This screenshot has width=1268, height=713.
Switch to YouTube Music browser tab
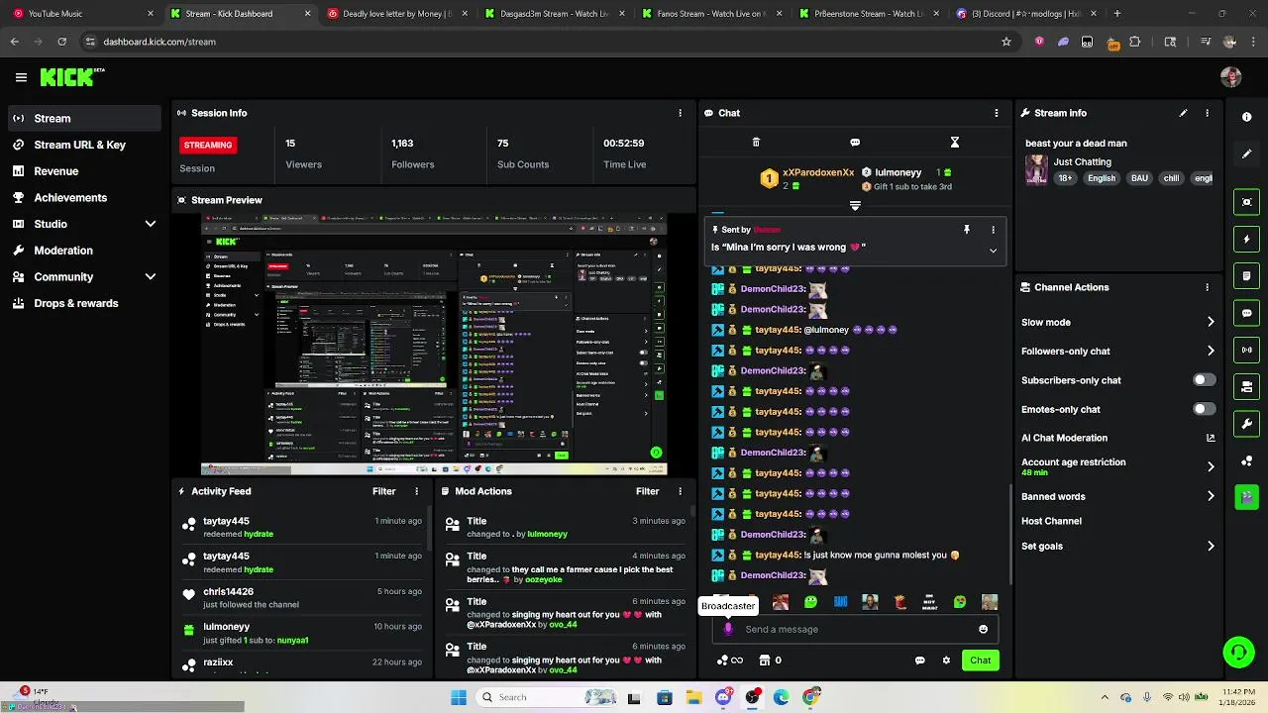coord(83,14)
